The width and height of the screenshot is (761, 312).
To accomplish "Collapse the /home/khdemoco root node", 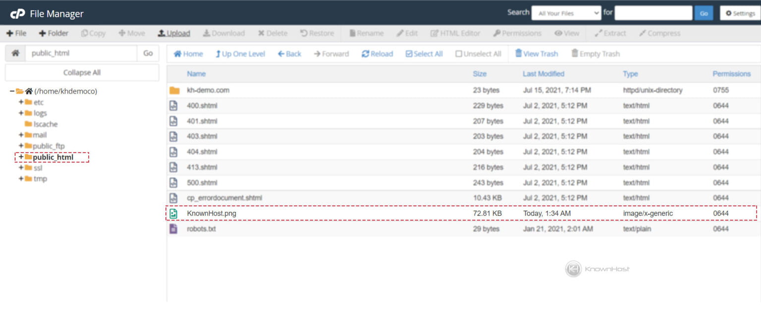I will coord(12,91).
